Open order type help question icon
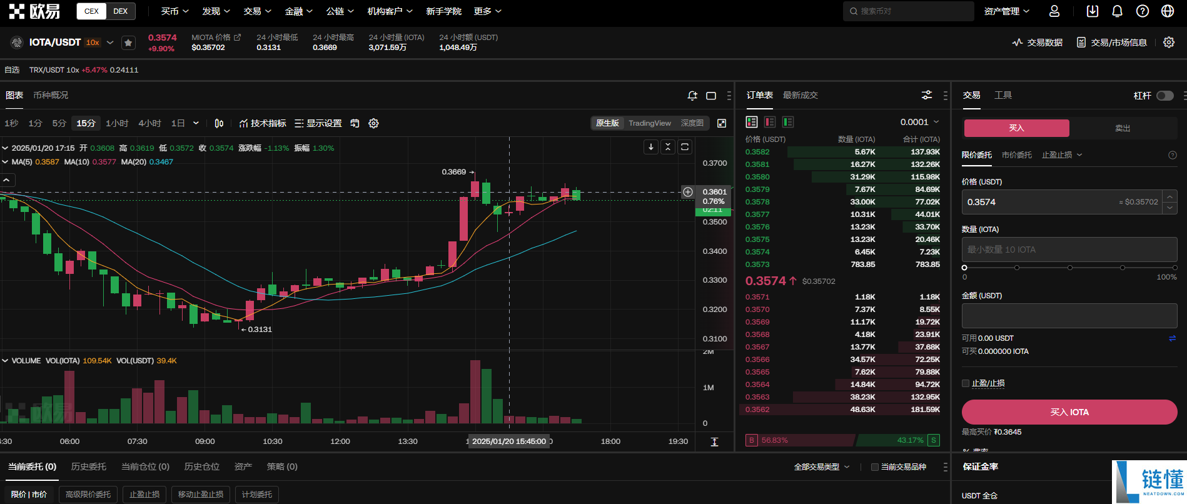The image size is (1187, 504). [1173, 155]
